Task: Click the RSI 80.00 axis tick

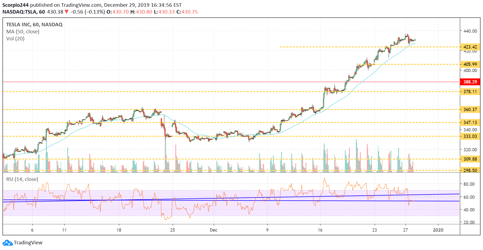Action: [469, 184]
